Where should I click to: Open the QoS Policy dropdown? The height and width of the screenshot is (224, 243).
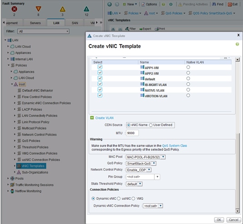pyautogui.click(x=154, y=163)
